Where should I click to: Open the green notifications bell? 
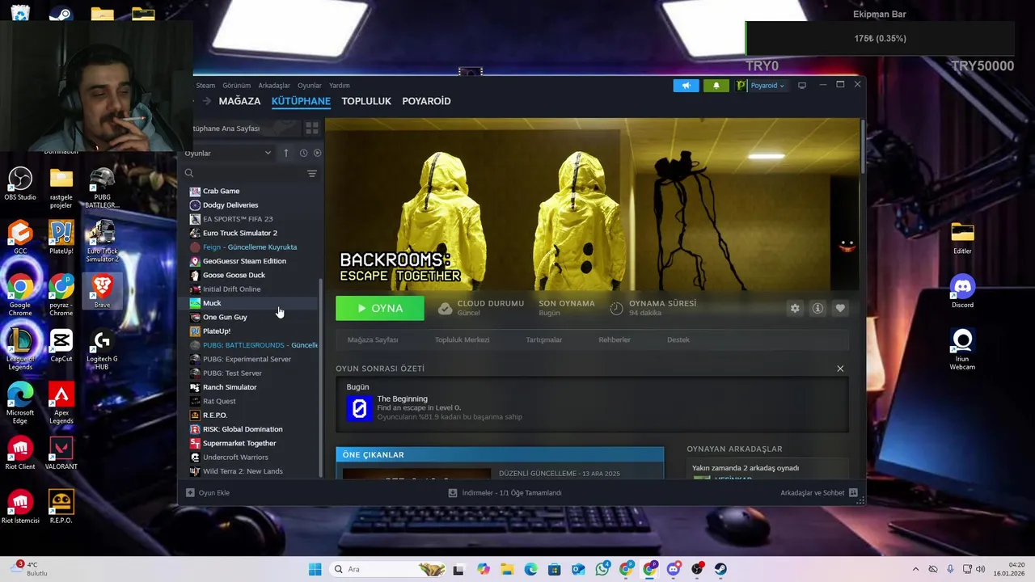(x=716, y=86)
